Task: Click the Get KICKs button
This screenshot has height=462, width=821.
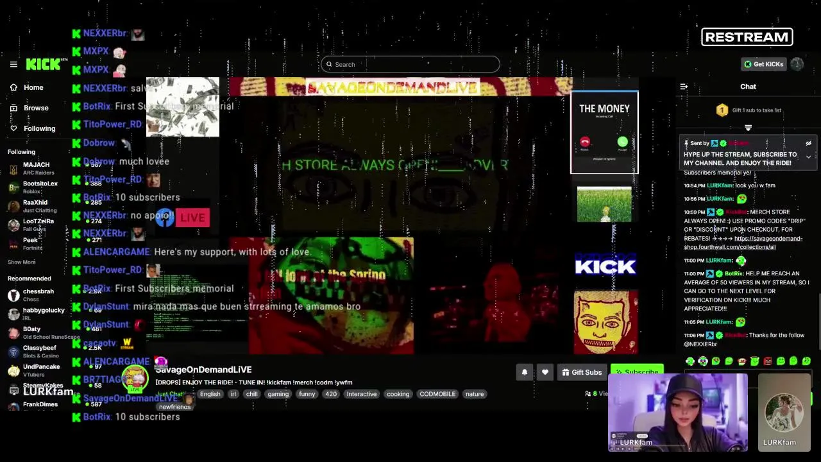Action: pos(763,64)
